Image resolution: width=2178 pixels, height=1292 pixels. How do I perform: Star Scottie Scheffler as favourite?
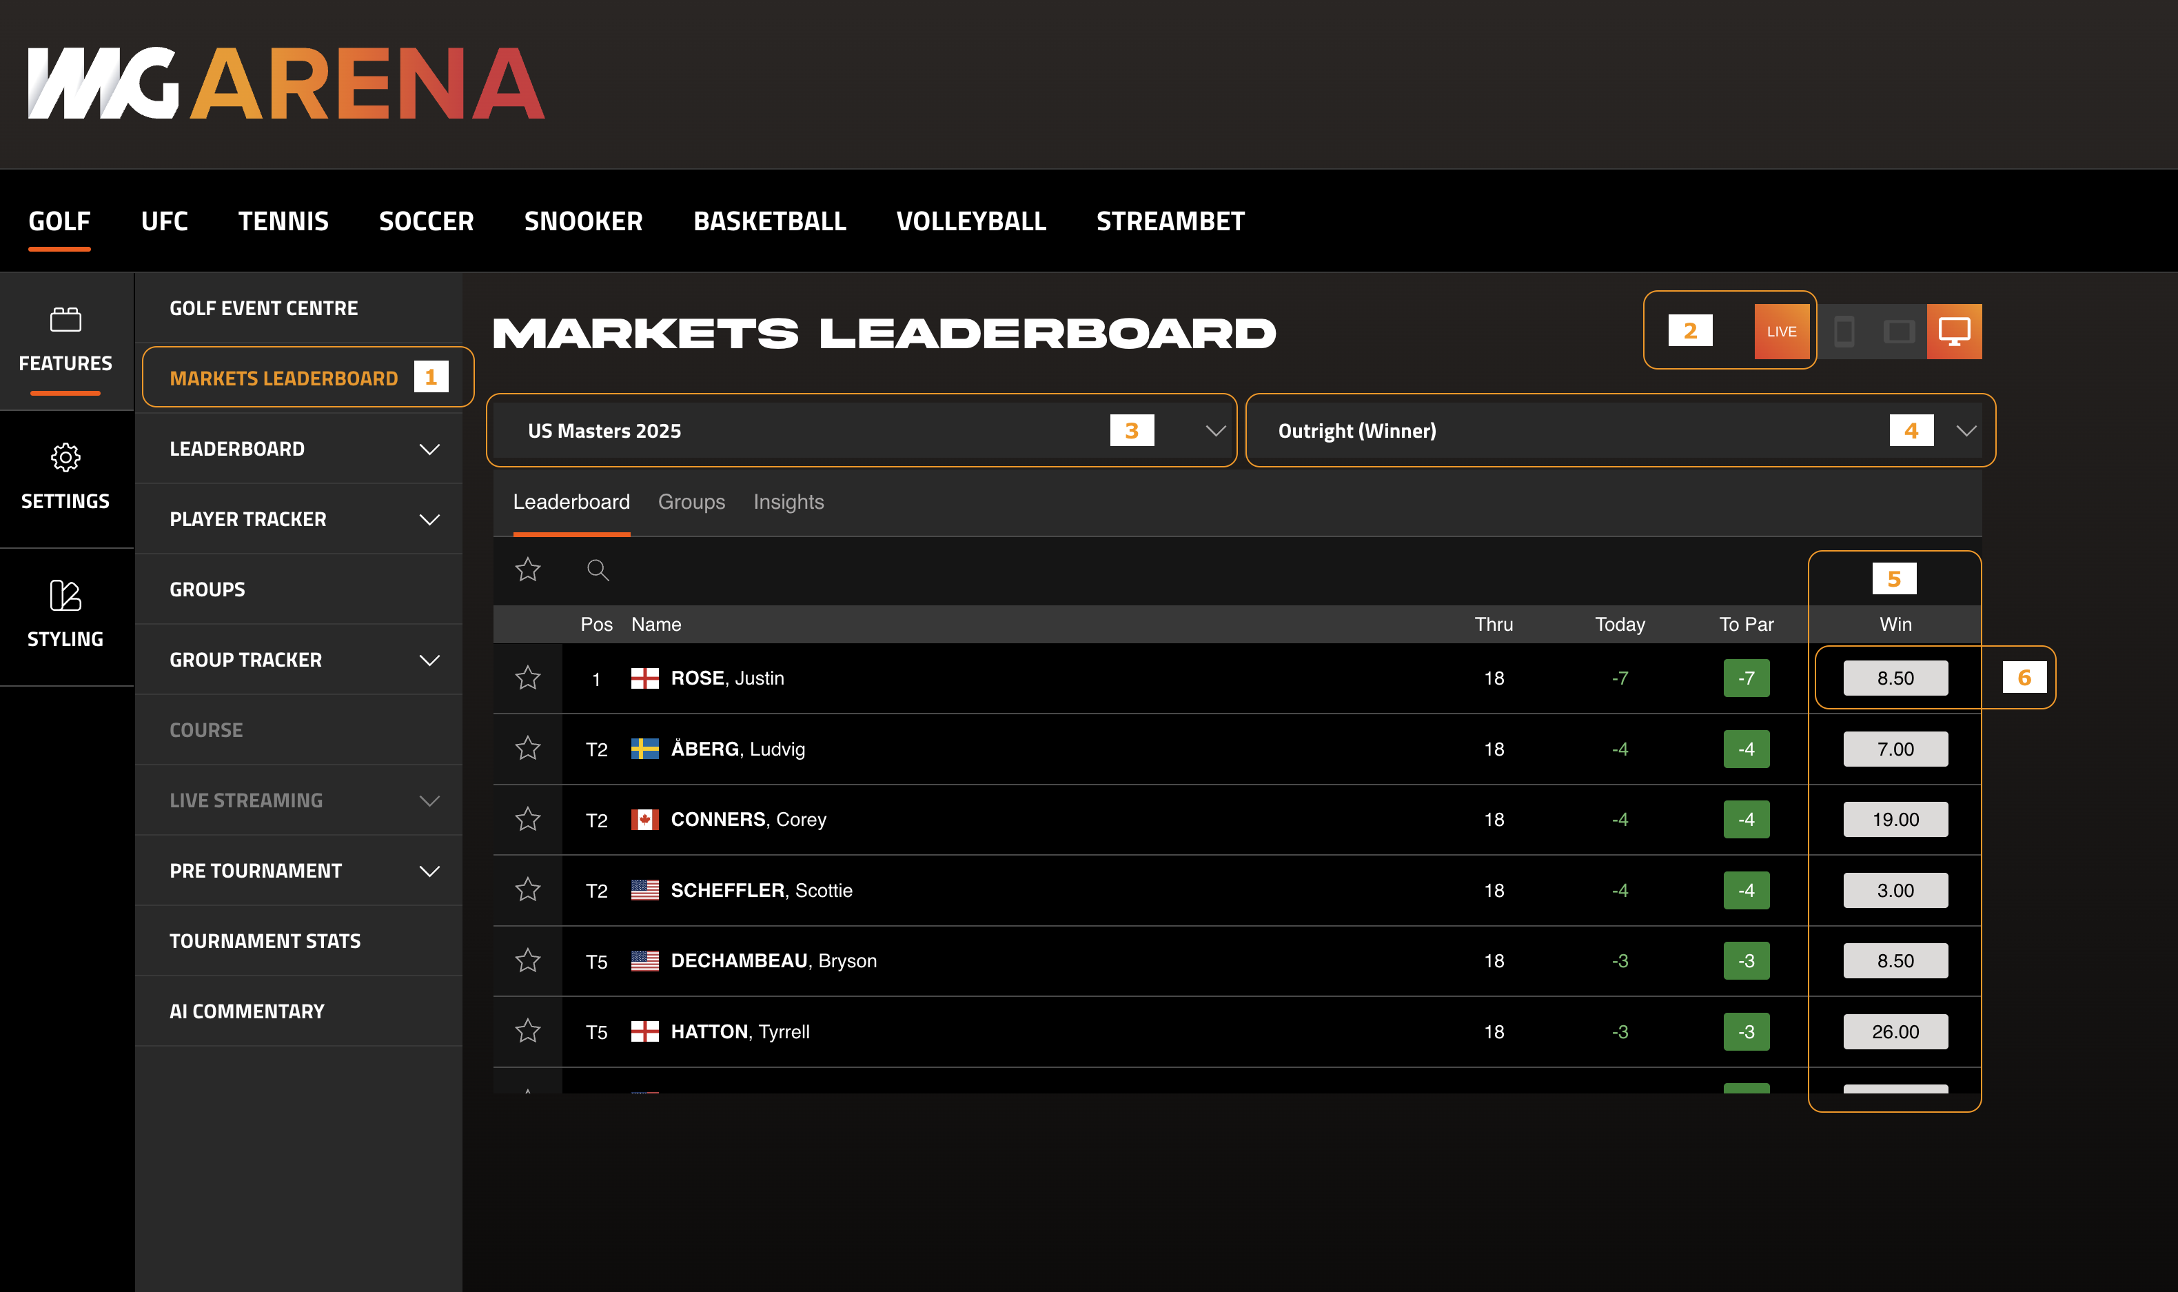(x=528, y=890)
